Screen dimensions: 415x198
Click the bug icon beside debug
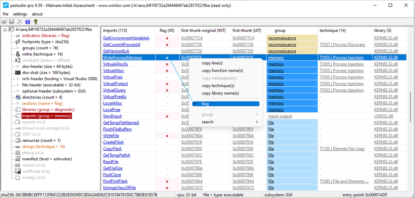pos(18,153)
